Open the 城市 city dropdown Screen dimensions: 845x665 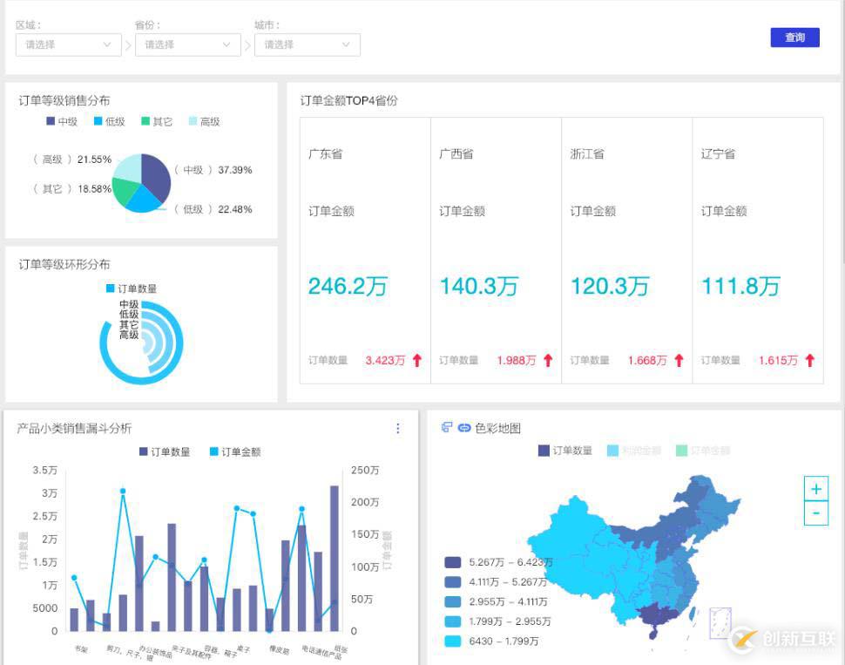pos(308,44)
